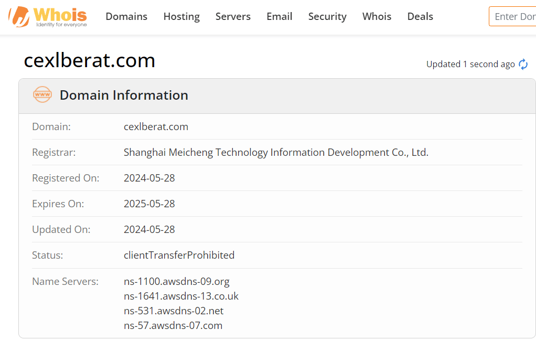Select the Domain value cexlberat.com in the table

coord(156,127)
